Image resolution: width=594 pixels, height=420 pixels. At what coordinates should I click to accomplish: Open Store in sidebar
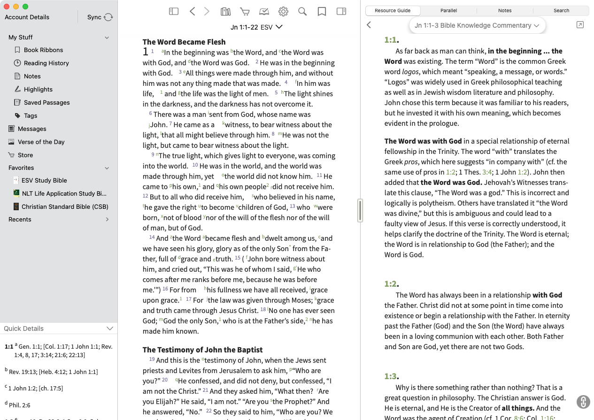tap(25, 155)
